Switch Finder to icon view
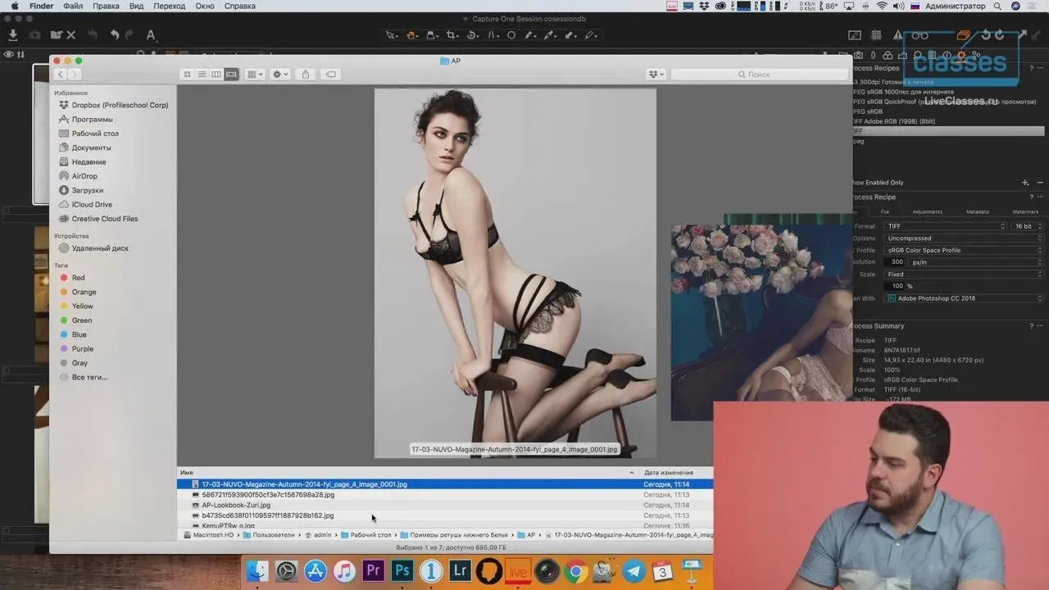The width and height of the screenshot is (1049, 590). point(187,75)
